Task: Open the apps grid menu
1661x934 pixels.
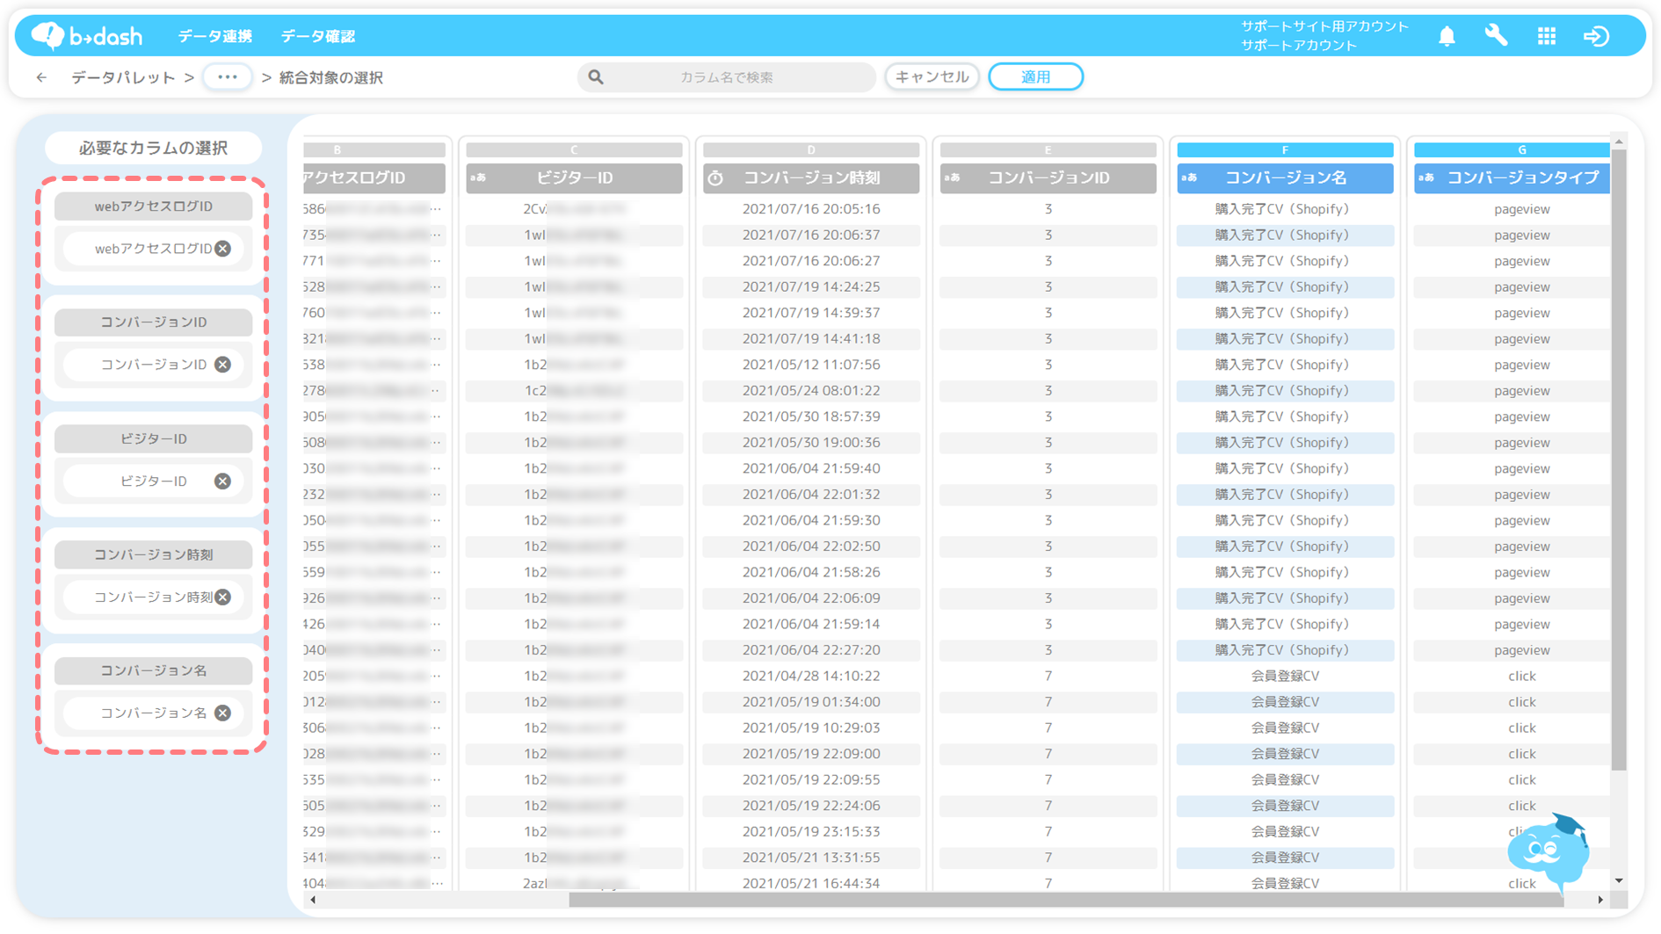Action: (1547, 36)
